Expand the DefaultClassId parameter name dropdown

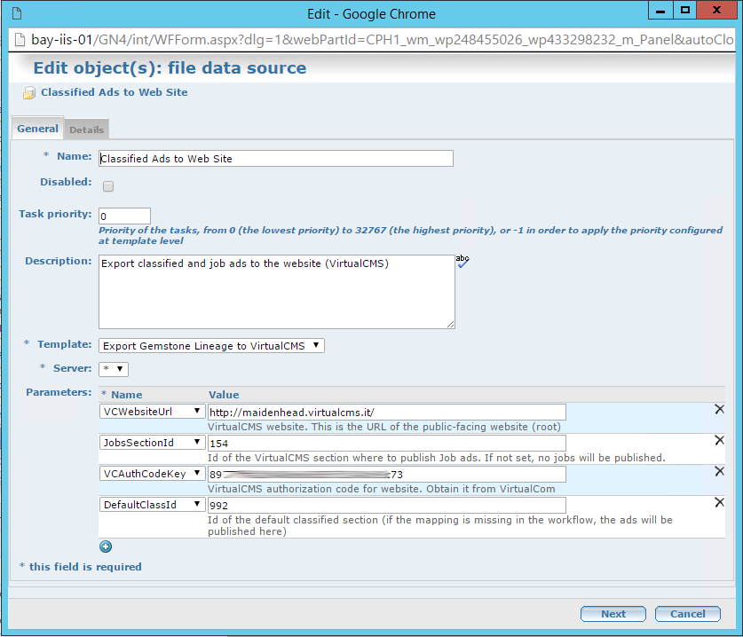pyautogui.click(x=152, y=505)
